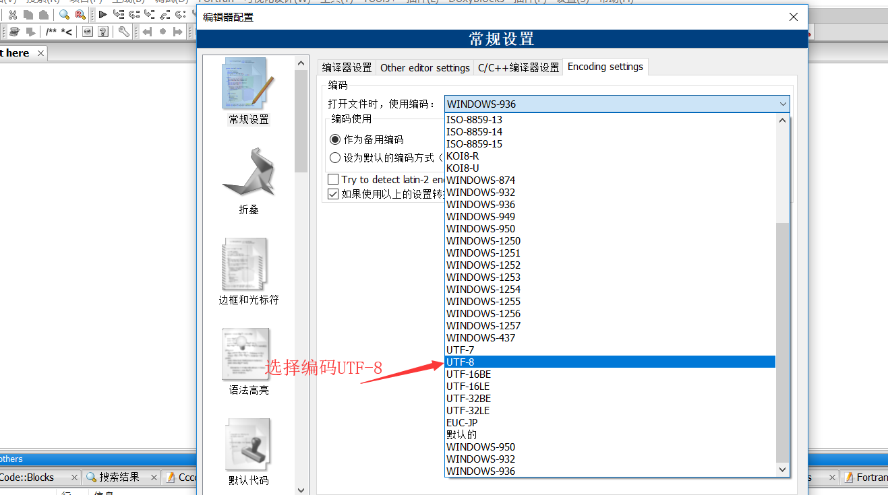This screenshot has width=888, height=495.
Task: Open the encoding dropdown showing WINDOWS-936
Action: [616, 104]
